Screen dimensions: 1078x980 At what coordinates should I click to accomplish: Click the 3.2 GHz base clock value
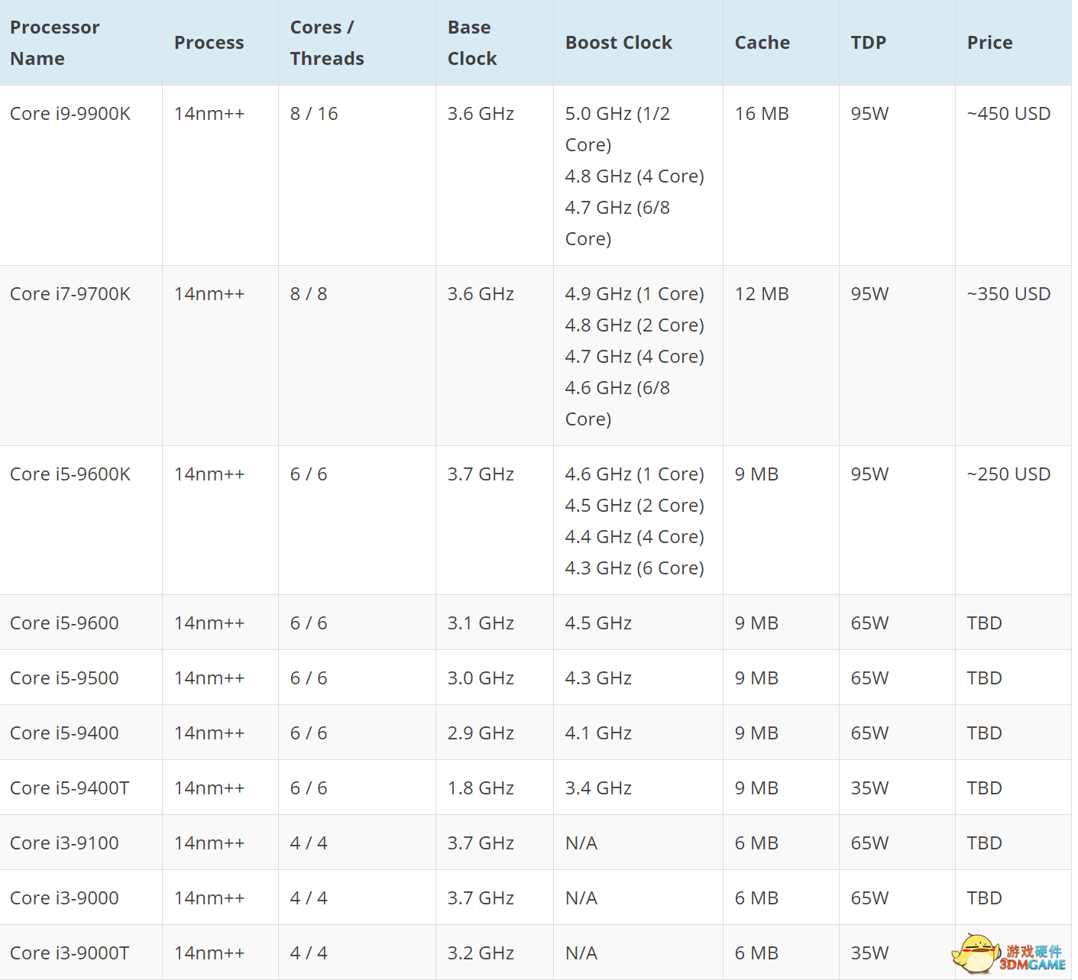(x=481, y=953)
